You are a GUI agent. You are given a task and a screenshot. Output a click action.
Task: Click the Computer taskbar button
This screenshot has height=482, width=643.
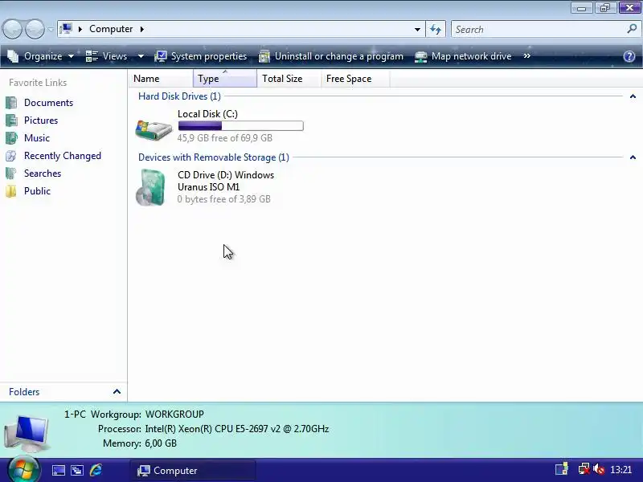193,471
